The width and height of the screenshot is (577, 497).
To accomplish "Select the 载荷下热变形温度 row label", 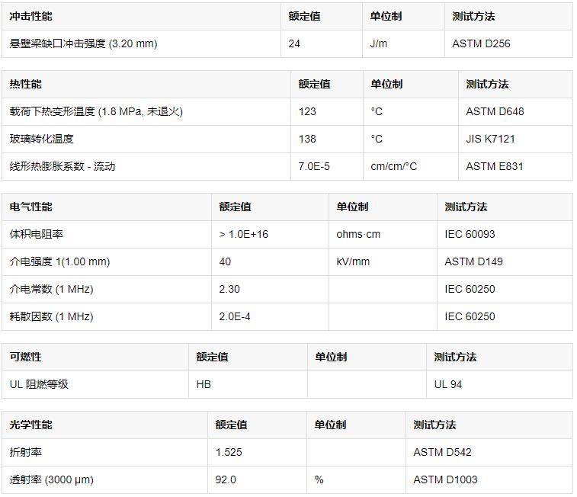I will pyautogui.click(x=96, y=111).
